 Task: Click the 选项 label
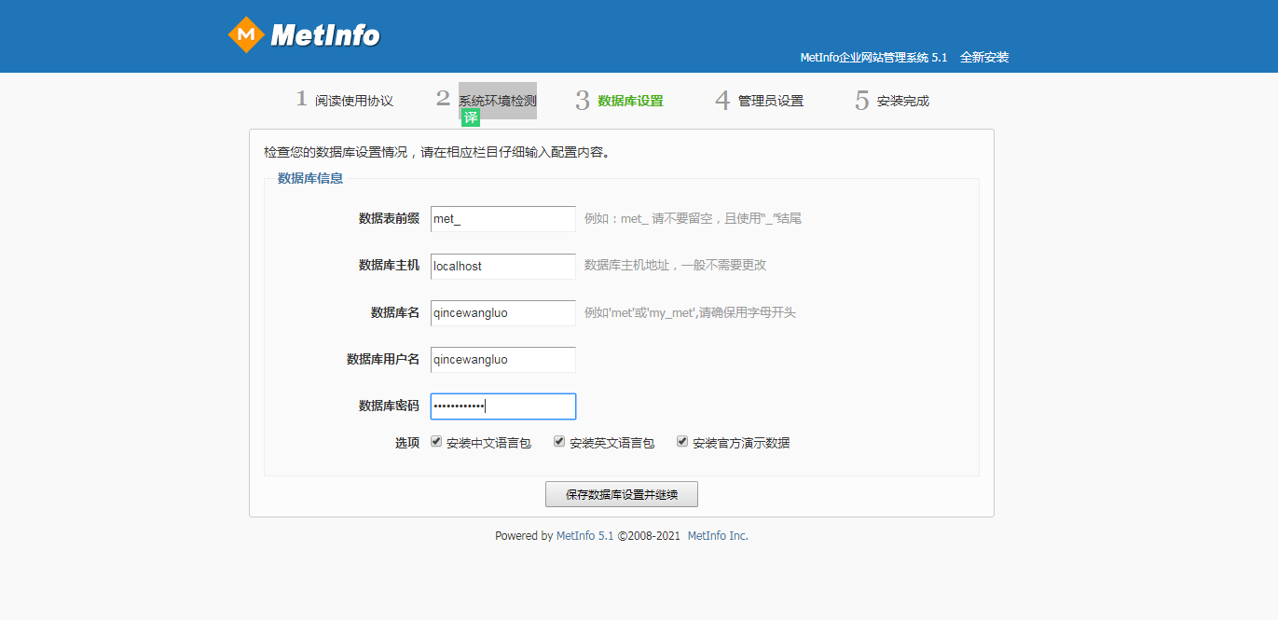pos(407,443)
